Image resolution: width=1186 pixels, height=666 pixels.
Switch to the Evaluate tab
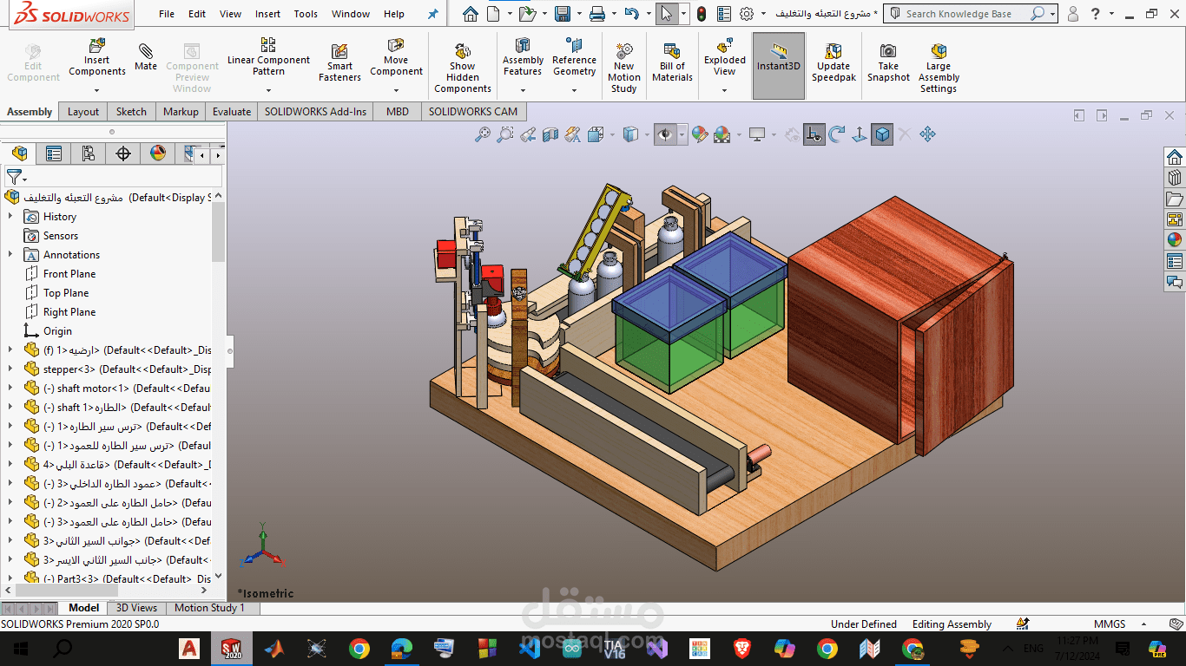pos(232,112)
